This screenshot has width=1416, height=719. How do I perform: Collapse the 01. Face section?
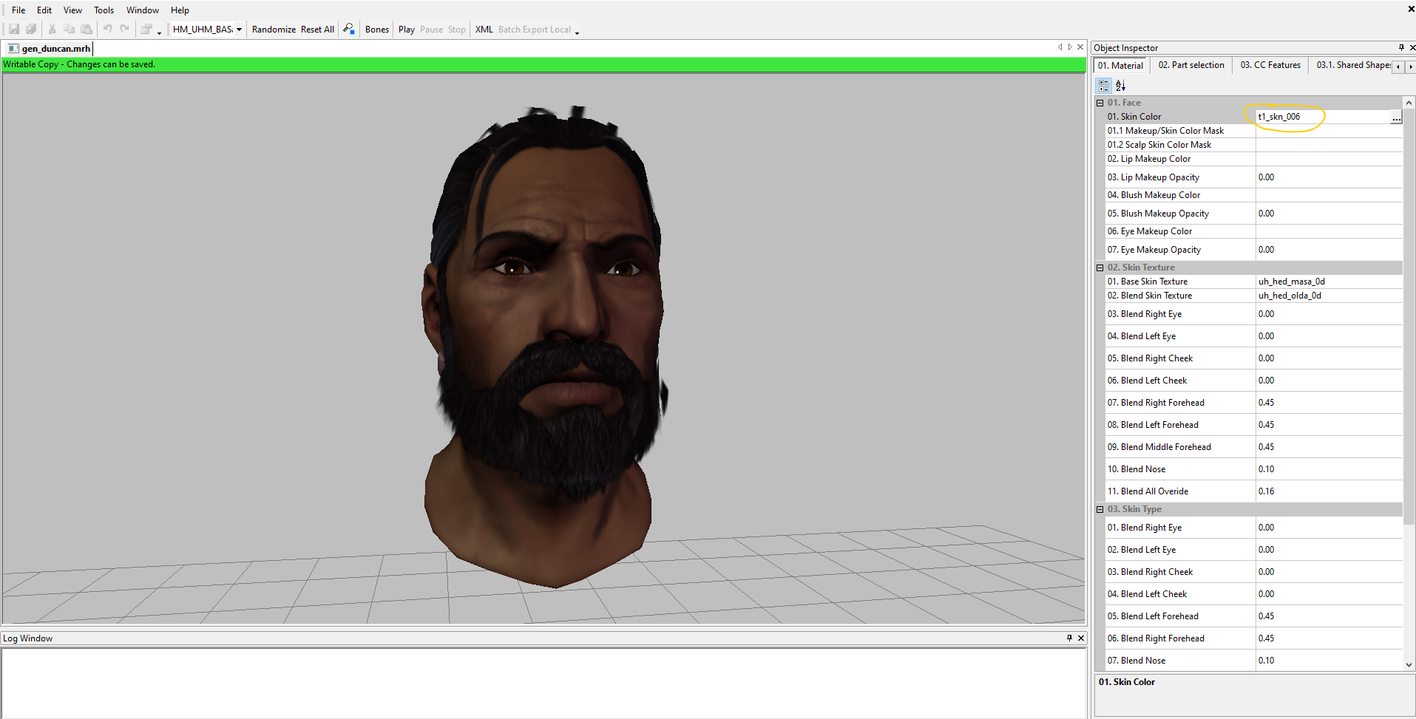click(1100, 103)
